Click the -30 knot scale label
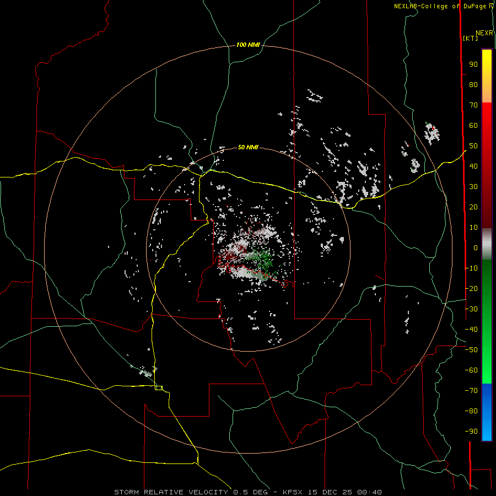 tap(471, 309)
